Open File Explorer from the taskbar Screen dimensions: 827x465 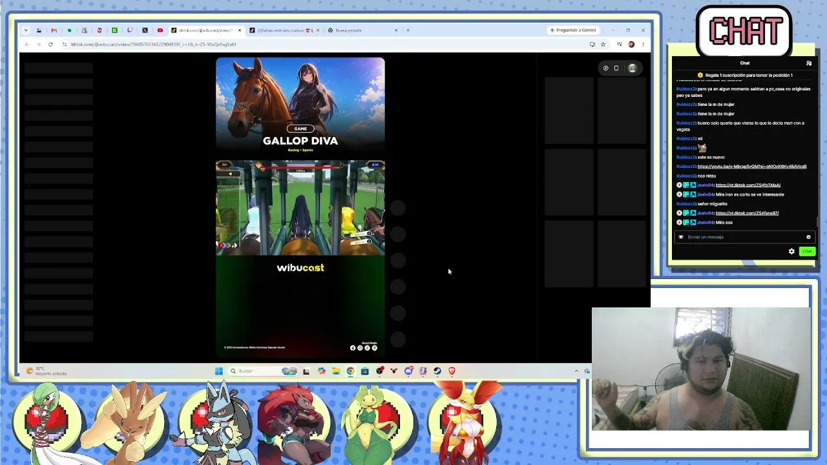click(336, 371)
